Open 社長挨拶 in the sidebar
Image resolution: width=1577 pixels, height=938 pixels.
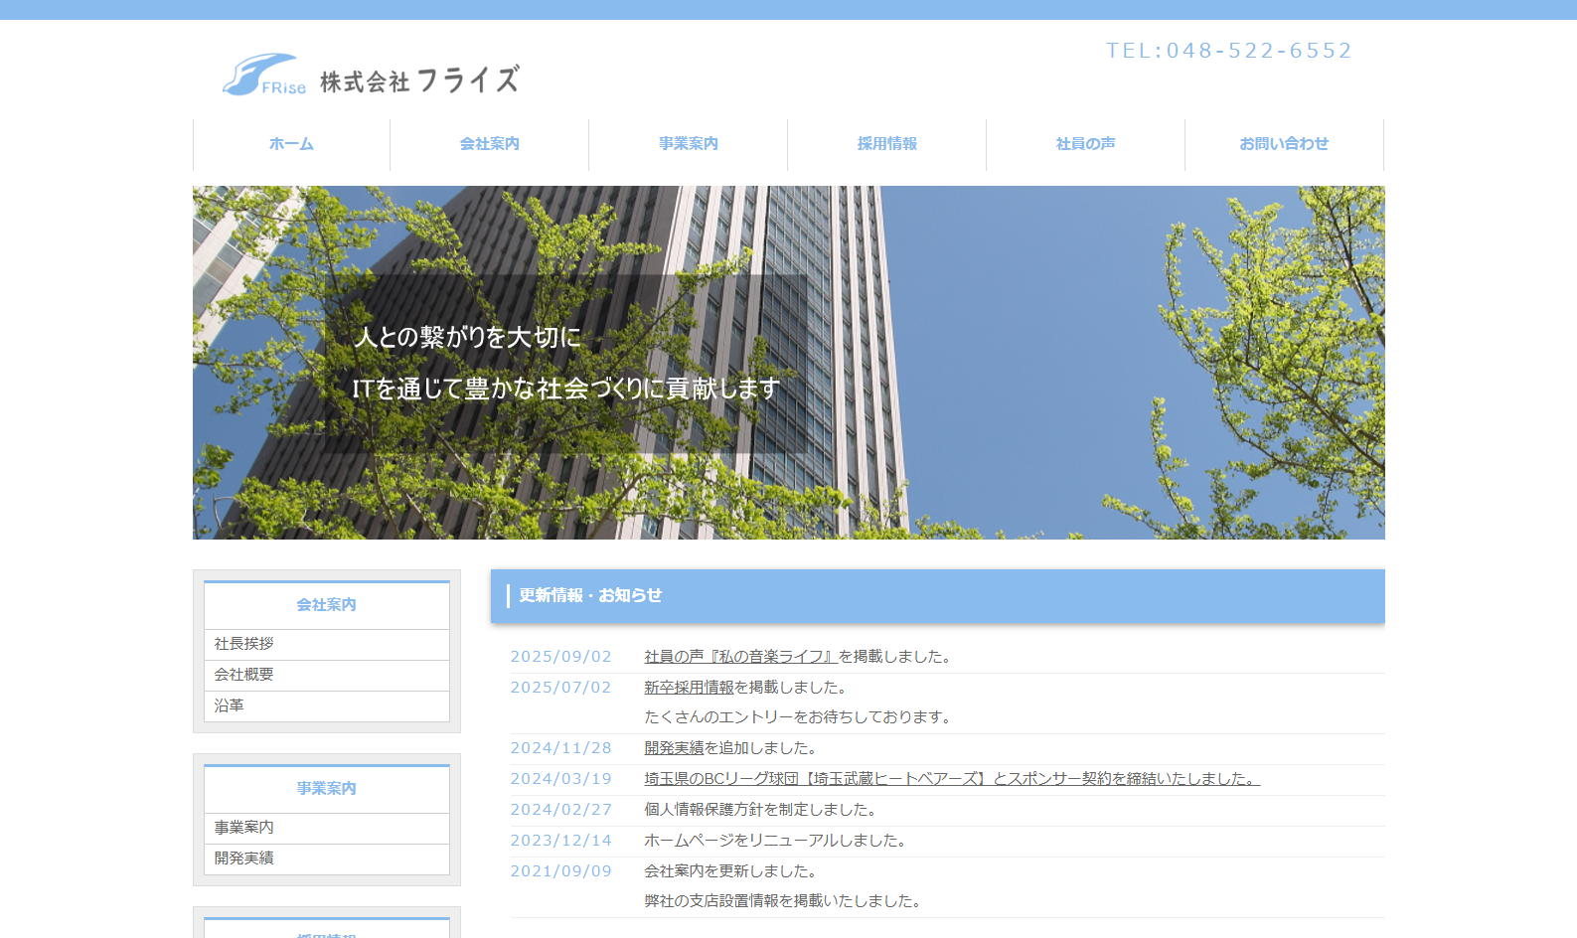pyautogui.click(x=244, y=644)
